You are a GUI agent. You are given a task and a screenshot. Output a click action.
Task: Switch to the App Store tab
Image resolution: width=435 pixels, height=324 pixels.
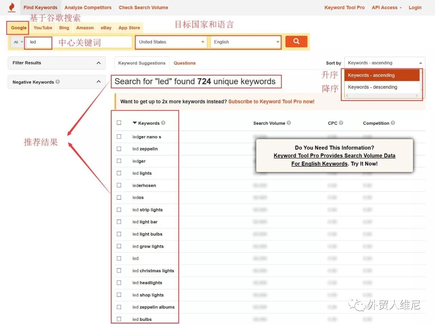pos(129,28)
